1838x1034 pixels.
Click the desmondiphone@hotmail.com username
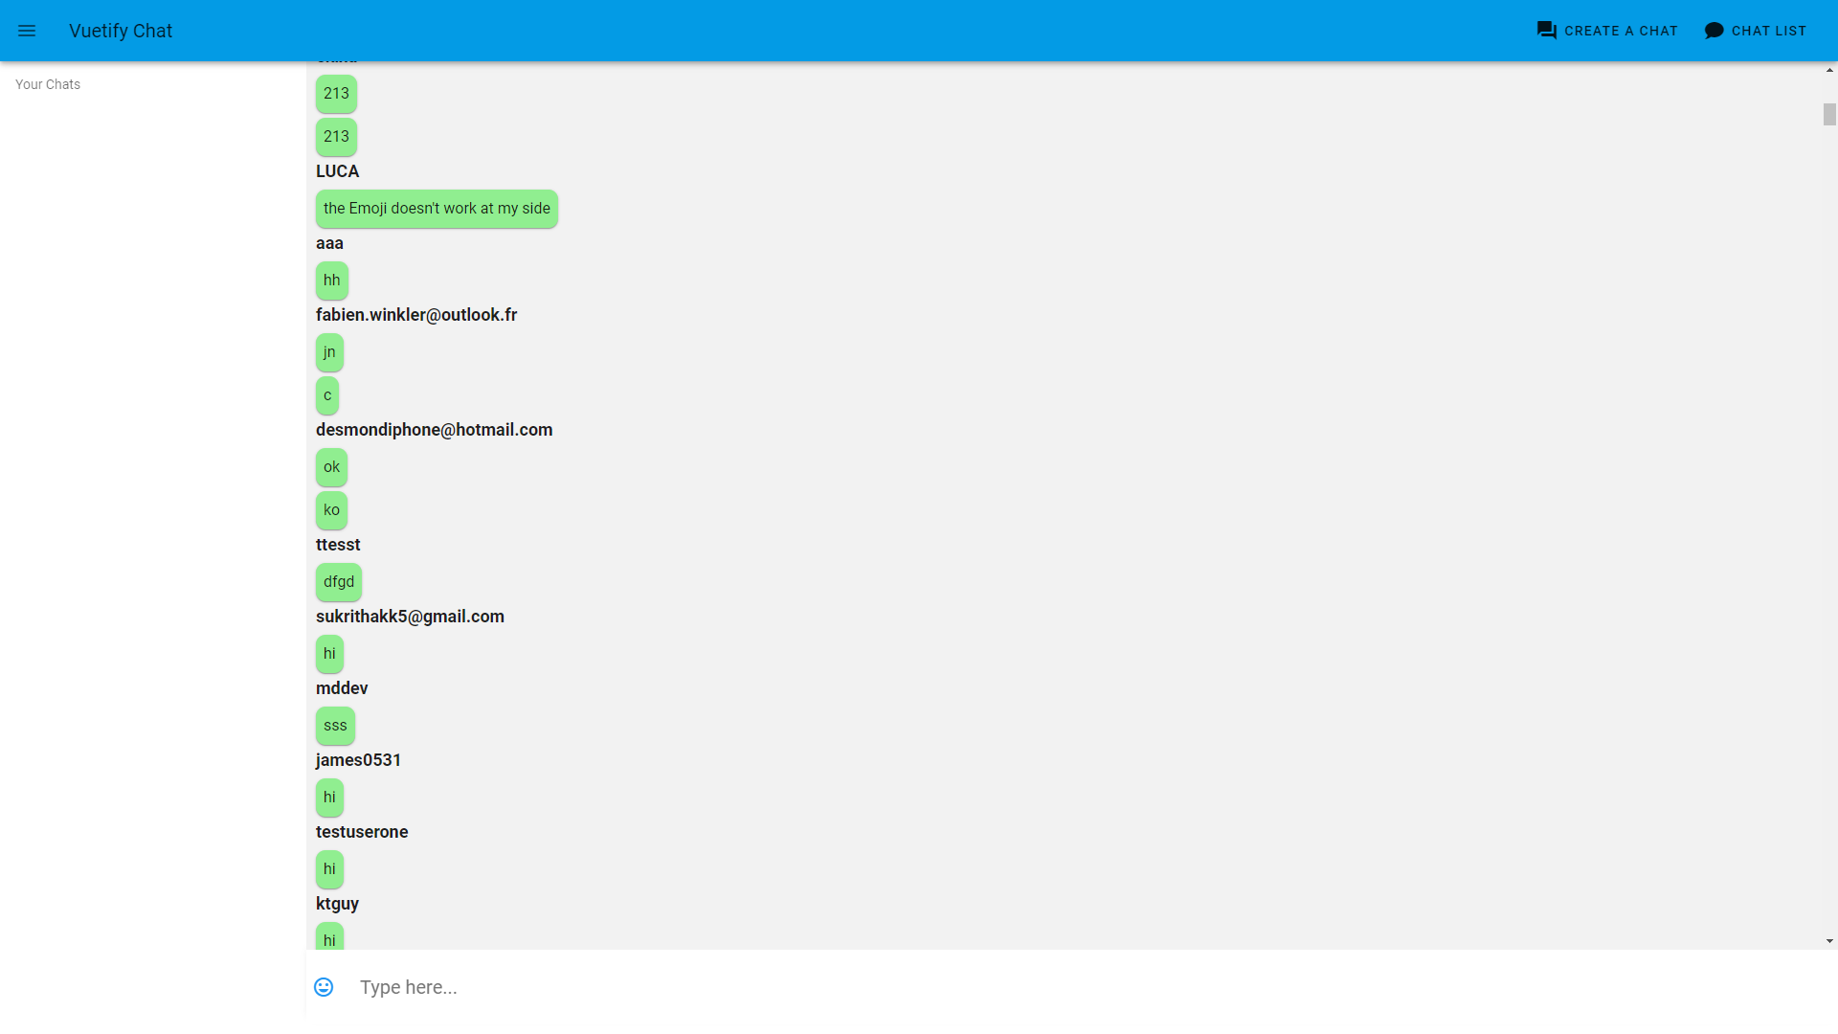coord(434,430)
